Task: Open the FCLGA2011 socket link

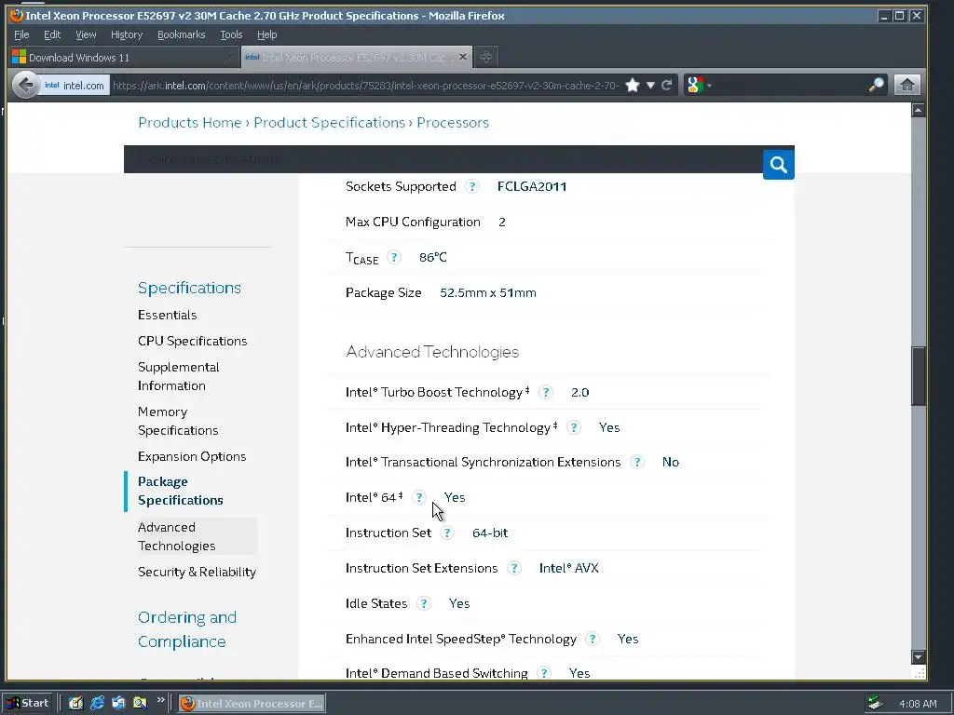Action: click(532, 186)
